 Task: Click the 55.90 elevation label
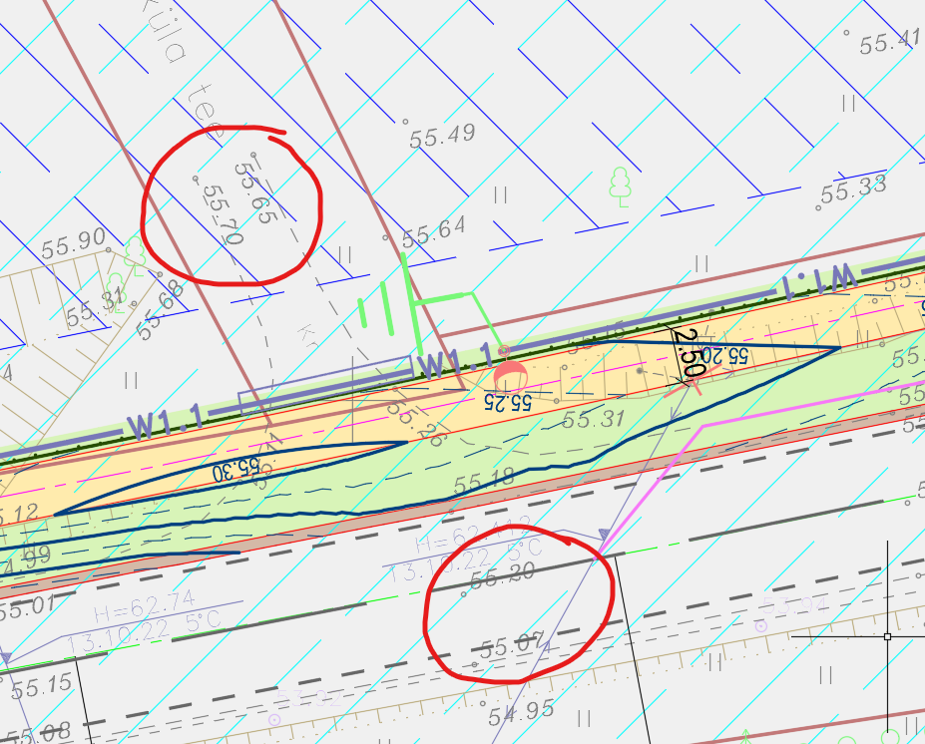[x=74, y=243]
